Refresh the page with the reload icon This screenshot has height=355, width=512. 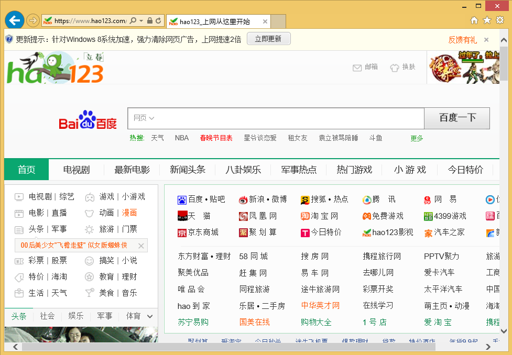point(158,20)
